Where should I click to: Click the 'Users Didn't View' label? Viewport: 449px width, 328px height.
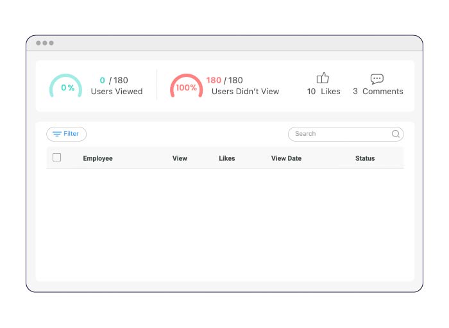[x=246, y=92]
